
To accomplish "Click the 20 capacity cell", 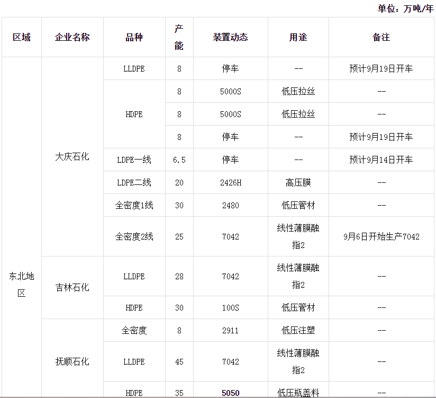I will (179, 183).
